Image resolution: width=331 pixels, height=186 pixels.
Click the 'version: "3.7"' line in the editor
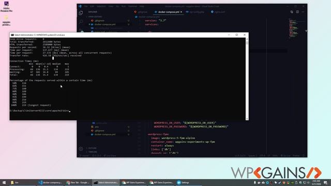[156, 21]
